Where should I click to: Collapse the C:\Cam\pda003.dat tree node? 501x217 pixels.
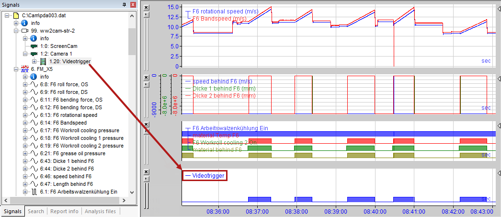coord(7,15)
